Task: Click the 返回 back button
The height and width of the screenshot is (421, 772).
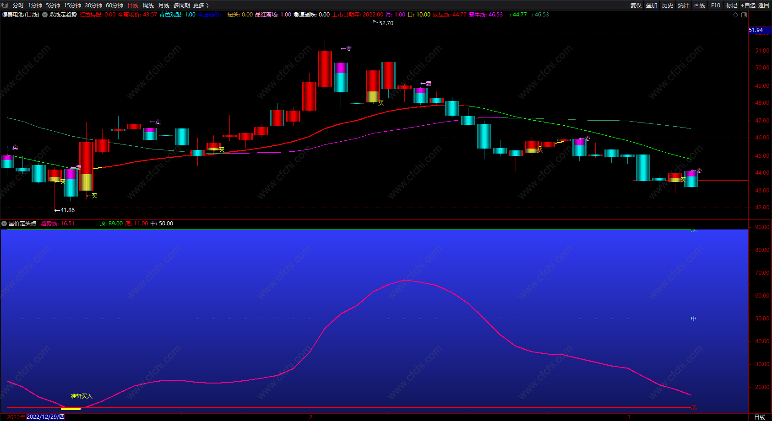Action: coord(764,5)
